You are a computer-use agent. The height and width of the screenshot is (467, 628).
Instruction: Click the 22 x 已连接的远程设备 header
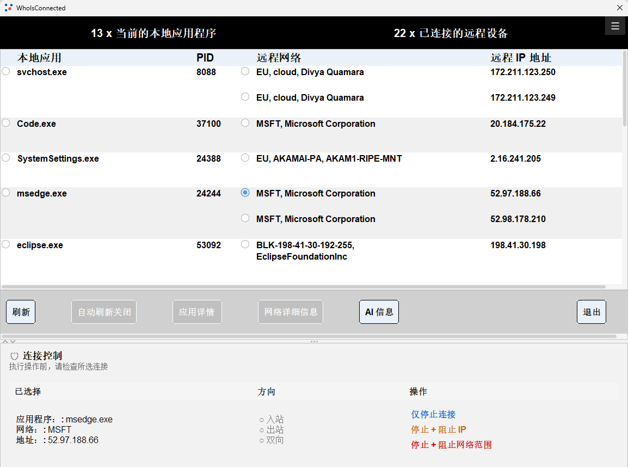click(451, 33)
